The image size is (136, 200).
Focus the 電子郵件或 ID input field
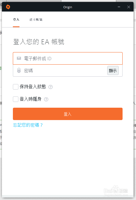(68, 59)
